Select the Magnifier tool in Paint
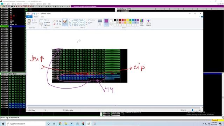Viewport: 224px width, 126px height. coord(60,24)
